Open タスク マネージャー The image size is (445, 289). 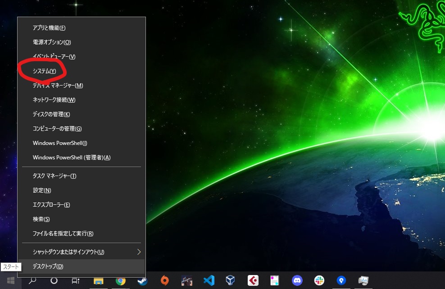pos(81,176)
